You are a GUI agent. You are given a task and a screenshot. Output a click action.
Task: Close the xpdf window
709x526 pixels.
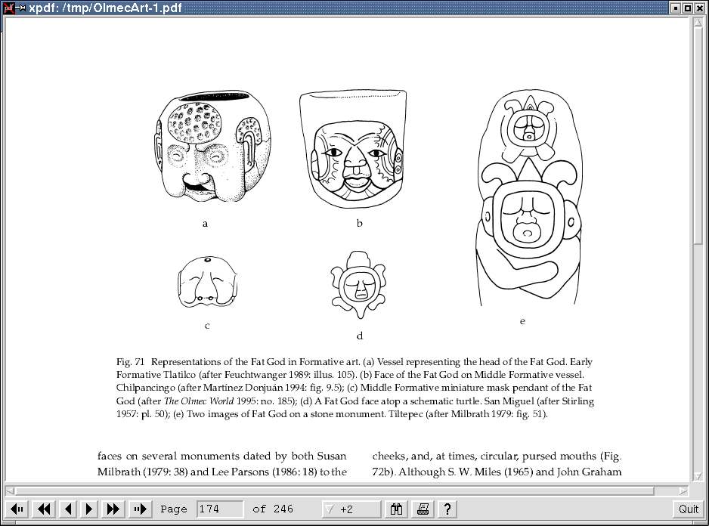click(699, 8)
